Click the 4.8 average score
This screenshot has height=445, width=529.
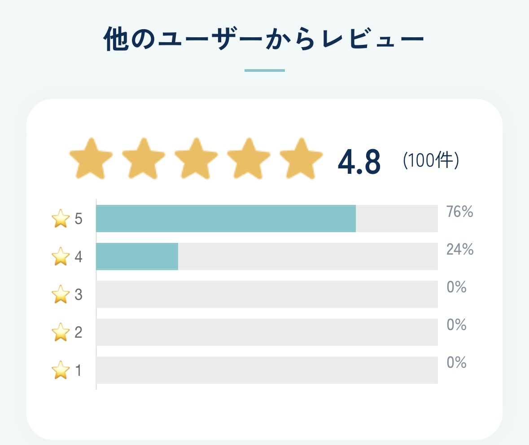tap(359, 162)
